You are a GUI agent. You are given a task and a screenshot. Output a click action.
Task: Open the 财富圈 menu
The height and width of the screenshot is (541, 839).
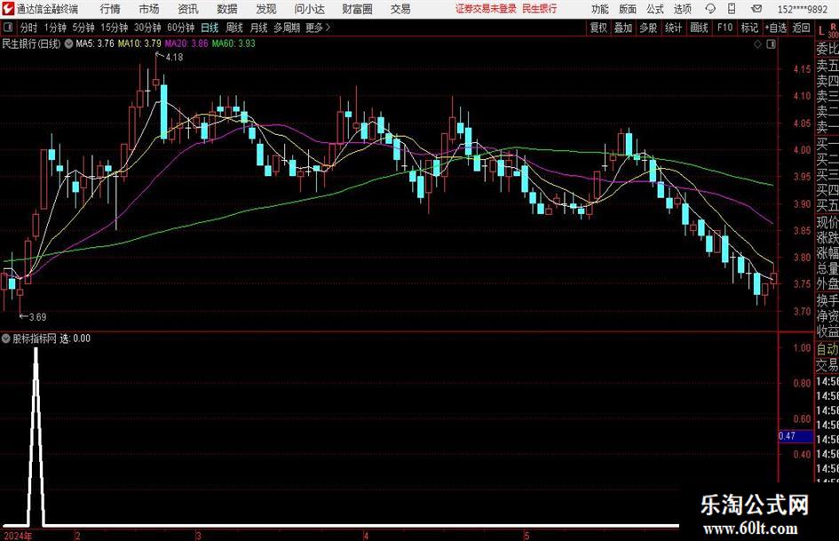tap(357, 9)
